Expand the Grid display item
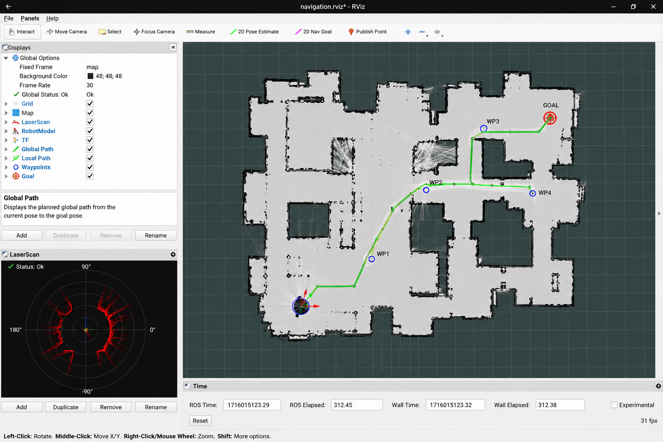 [6, 104]
